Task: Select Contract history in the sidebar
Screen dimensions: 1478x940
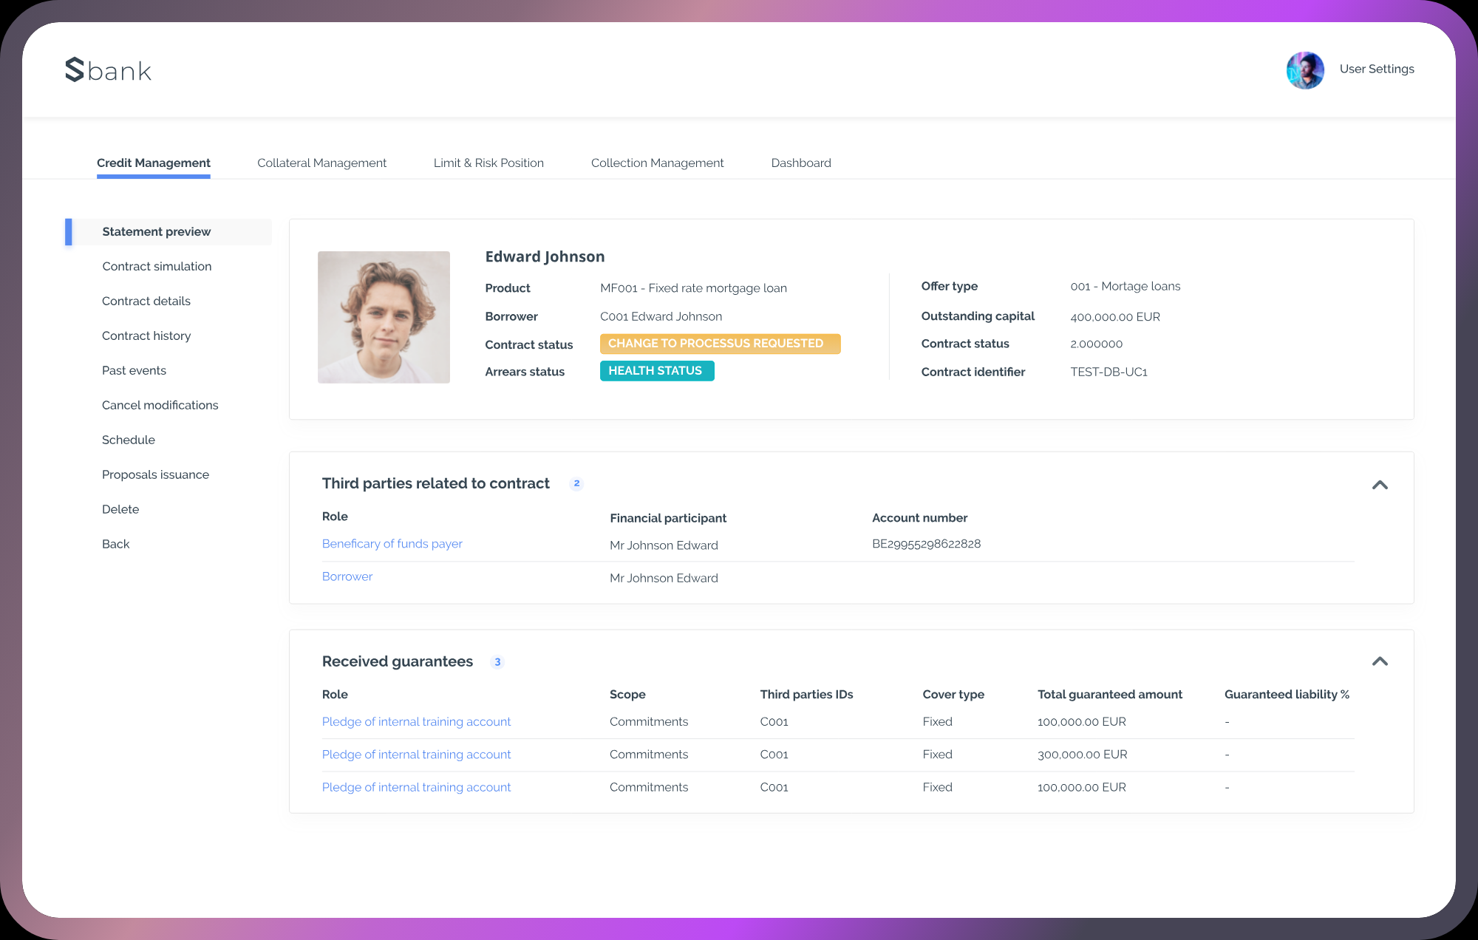Action: [x=146, y=336]
